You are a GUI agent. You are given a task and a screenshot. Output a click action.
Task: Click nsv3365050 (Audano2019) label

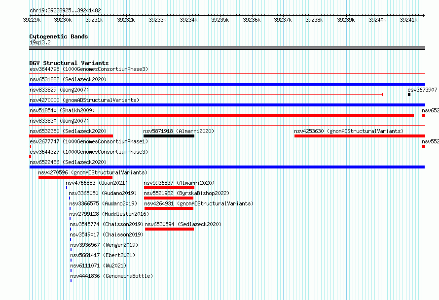(x=103, y=193)
